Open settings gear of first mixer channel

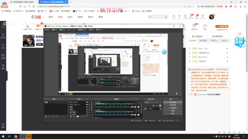(138, 107)
